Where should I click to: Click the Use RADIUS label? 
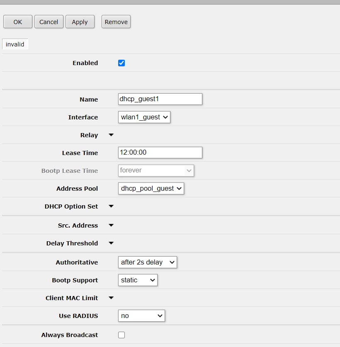78,316
